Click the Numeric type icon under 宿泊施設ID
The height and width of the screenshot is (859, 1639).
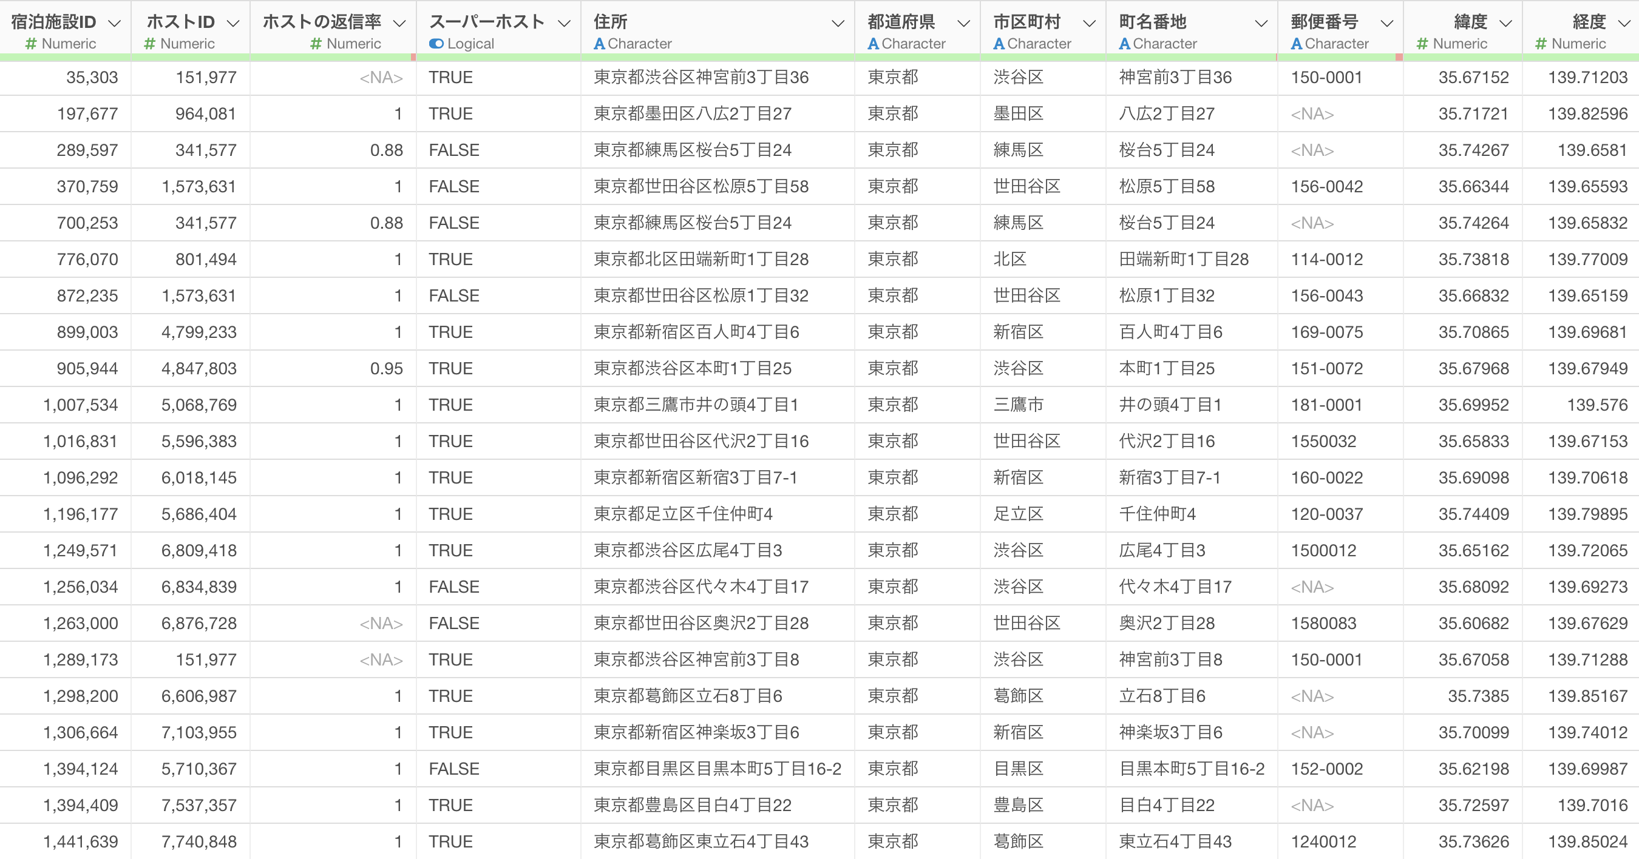tap(30, 44)
